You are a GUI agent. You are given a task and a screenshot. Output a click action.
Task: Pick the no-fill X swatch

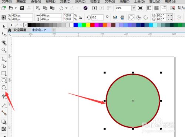click(x=26, y=25)
